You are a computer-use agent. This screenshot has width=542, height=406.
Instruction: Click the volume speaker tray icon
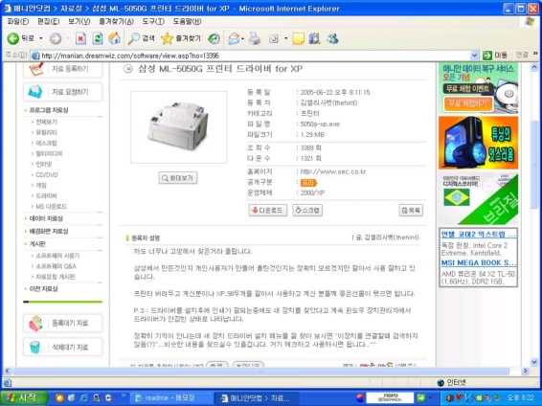[449, 397]
